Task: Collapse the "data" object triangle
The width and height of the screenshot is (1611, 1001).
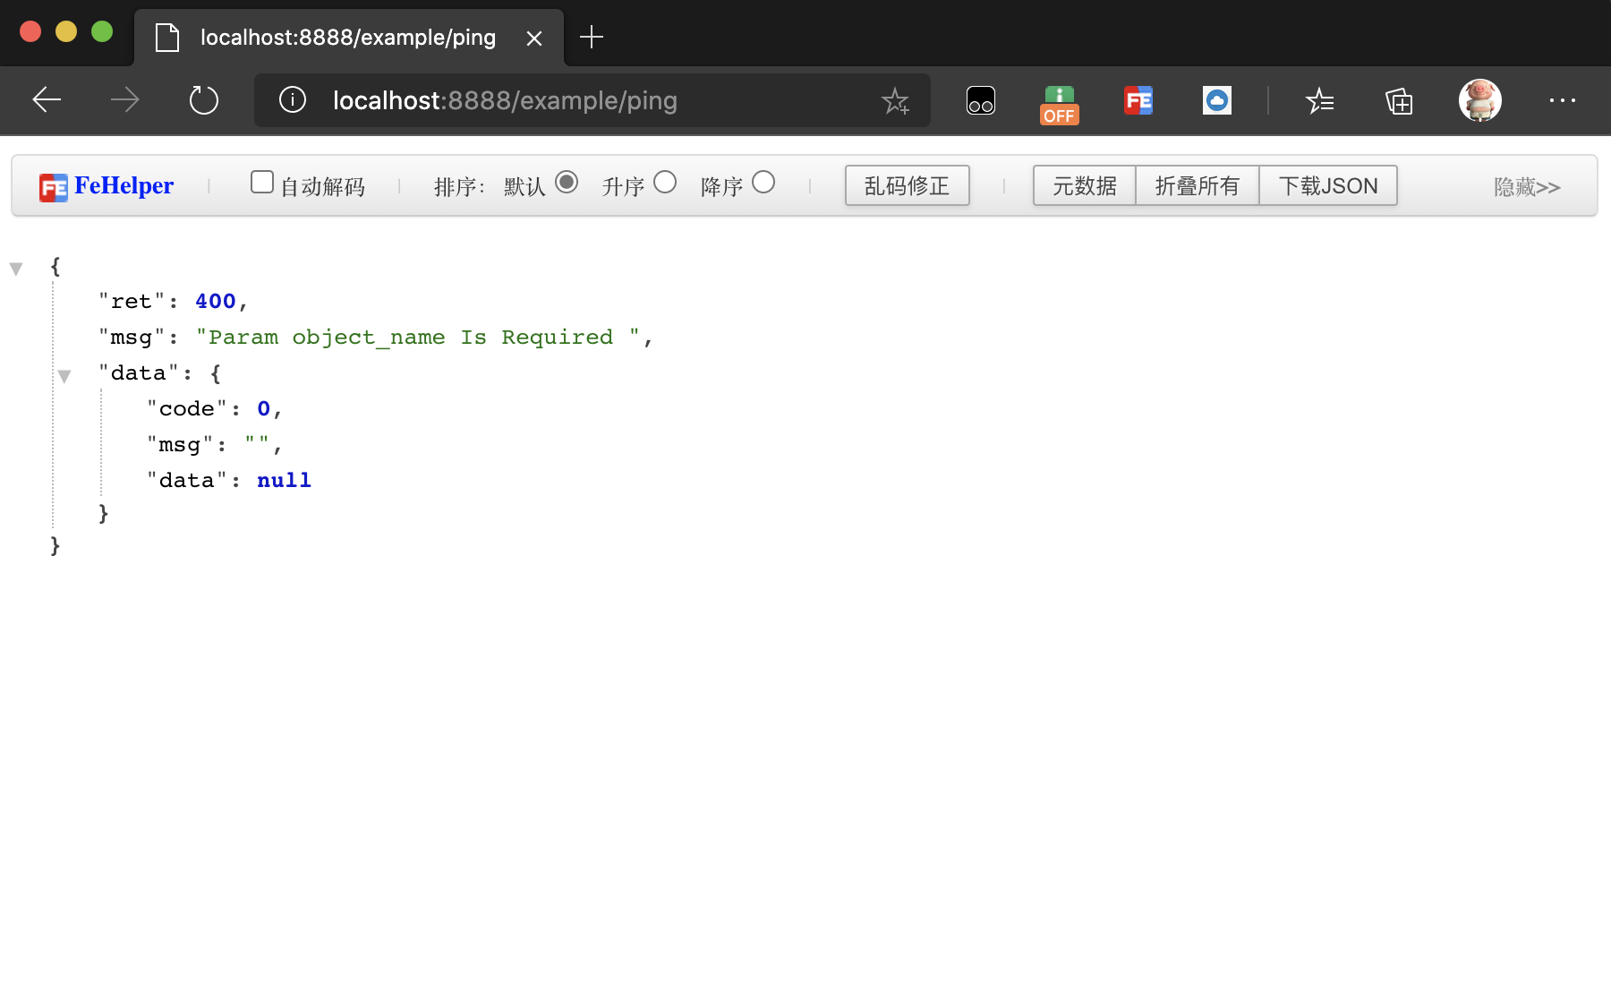Action: pyautogui.click(x=64, y=376)
